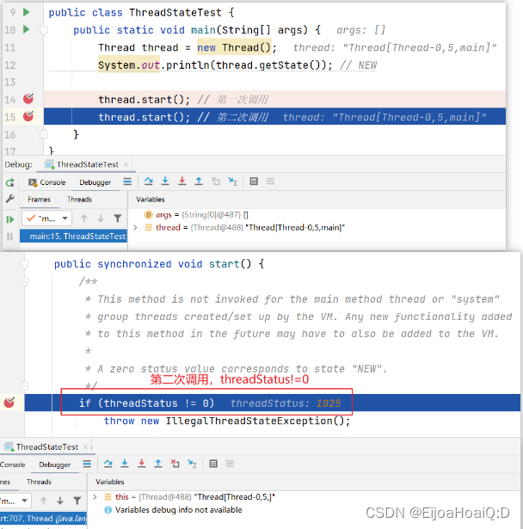Rerun debug session icon in upper panel
The width and height of the screenshot is (523, 529).
[x=10, y=182]
